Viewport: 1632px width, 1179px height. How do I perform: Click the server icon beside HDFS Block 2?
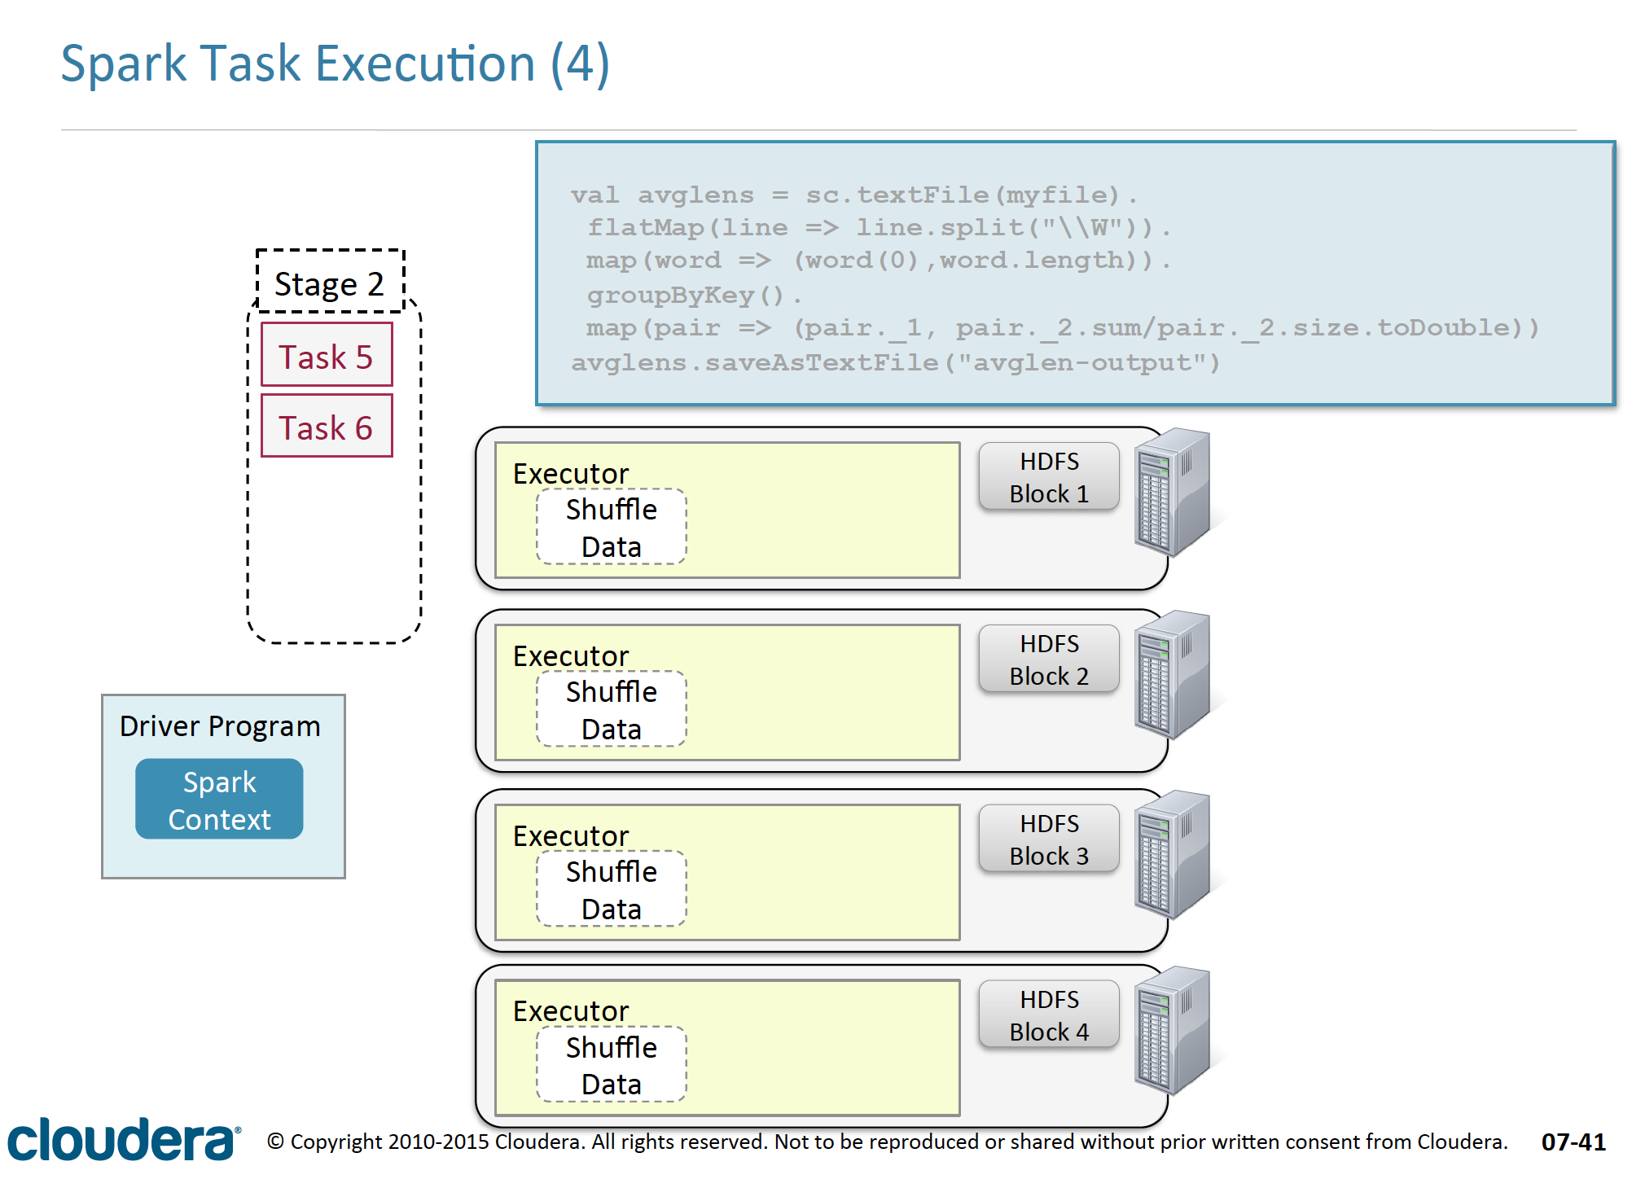tap(1171, 675)
